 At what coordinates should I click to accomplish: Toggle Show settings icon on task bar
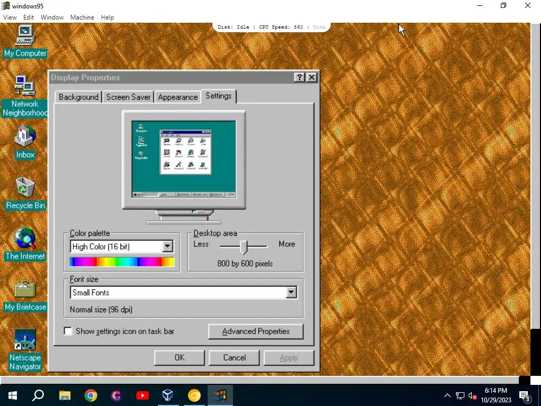click(68, 331)
